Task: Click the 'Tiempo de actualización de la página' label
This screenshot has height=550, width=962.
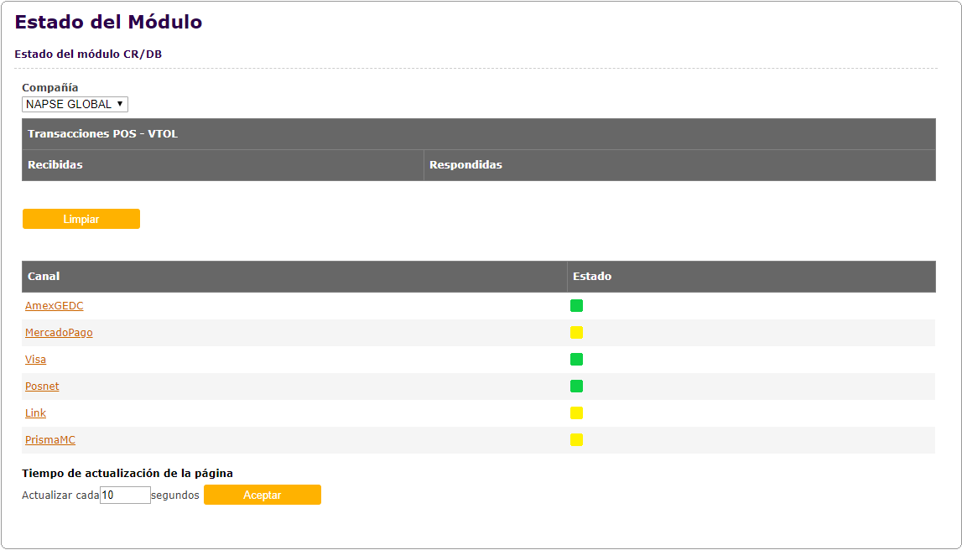Action: 127,474
